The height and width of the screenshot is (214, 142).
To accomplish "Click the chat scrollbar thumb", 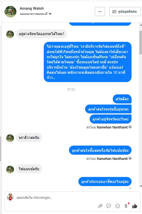I will (141, 43).
